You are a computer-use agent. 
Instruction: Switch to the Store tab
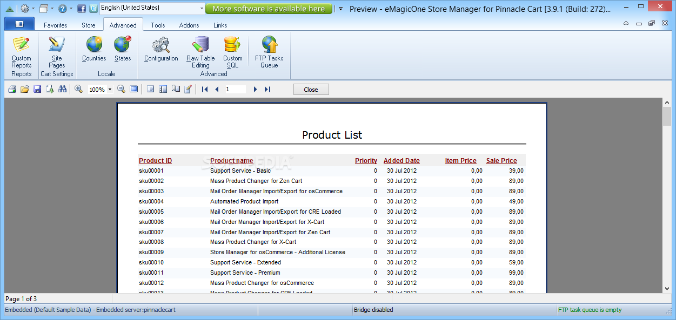pyautogui.click(x=89, y=25)
